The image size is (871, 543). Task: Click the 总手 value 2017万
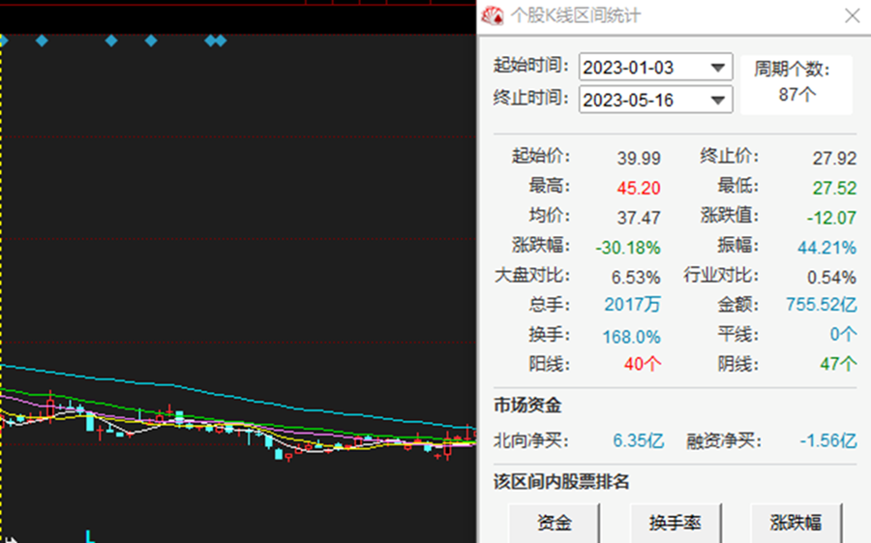click(x=633, y=305)
